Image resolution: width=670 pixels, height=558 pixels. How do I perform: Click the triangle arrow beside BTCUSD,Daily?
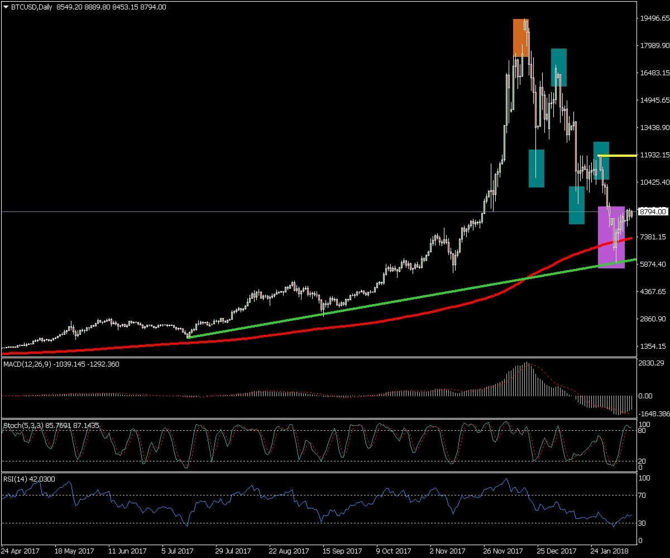pyautogui.click(x=6, y=7)
